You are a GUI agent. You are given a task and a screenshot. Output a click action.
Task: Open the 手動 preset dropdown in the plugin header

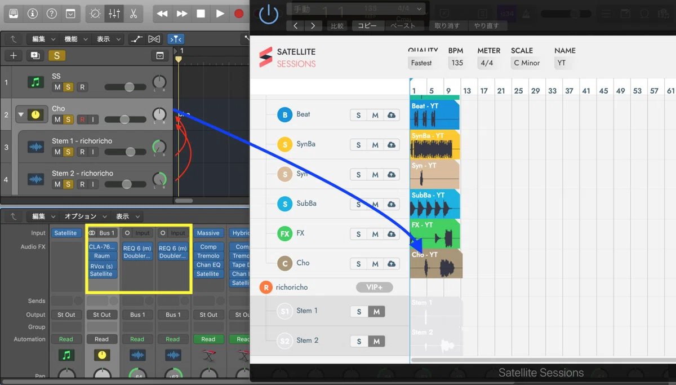(x=357, y=9)
